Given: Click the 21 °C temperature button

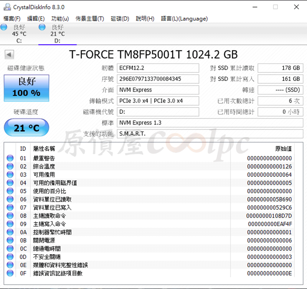Looking at the screenshot, I should click(26, 128).
